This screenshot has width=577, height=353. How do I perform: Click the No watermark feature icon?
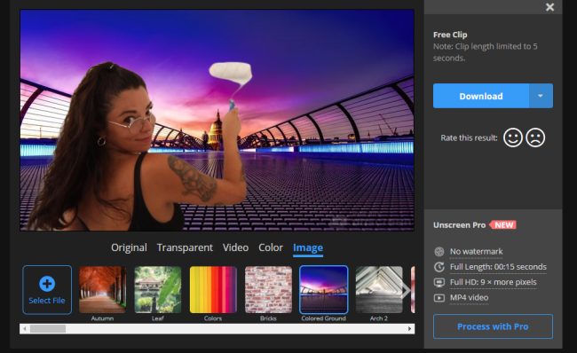[439, 252]
